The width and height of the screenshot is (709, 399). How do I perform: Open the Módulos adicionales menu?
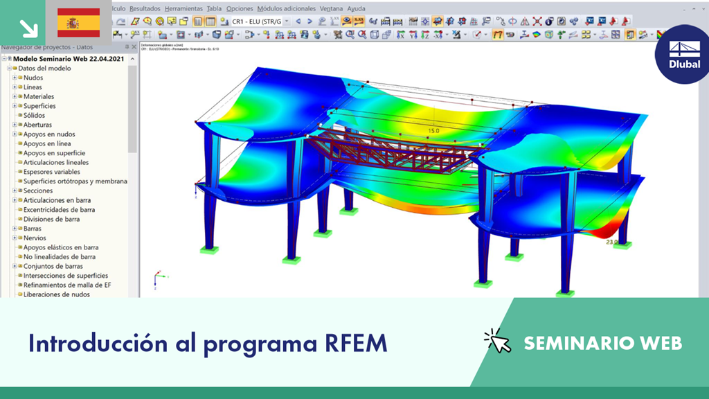[x=286, y=8]
